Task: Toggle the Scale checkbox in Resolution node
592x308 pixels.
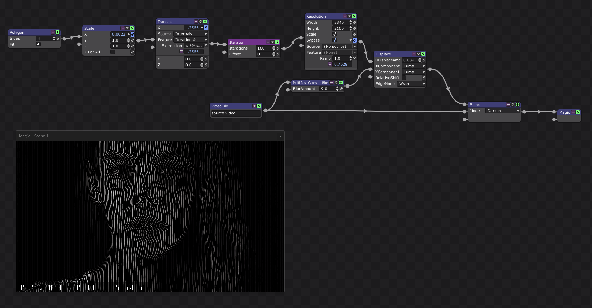Action: pos(335,34)
